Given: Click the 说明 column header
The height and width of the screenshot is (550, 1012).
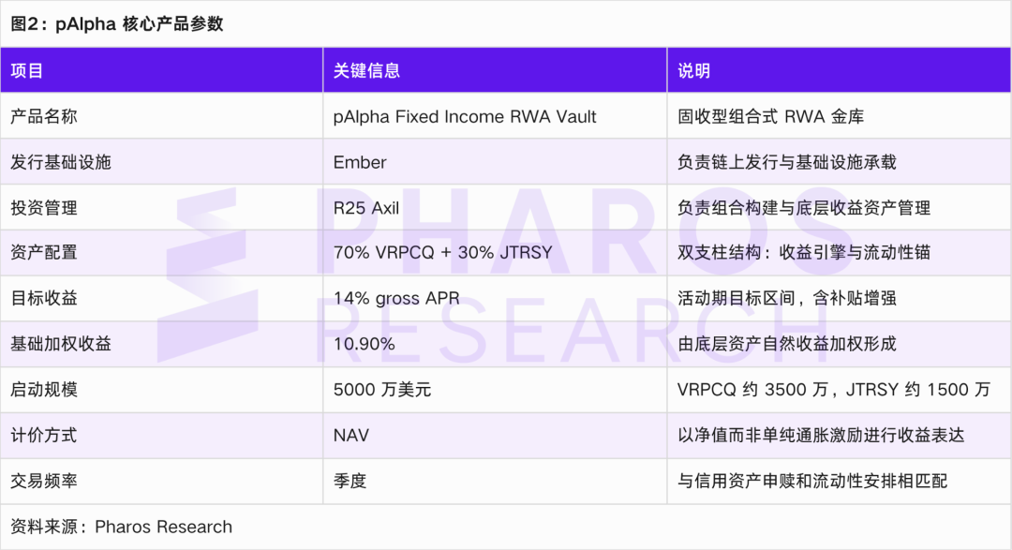Looking at the screenshot, I should click(839, 70).
